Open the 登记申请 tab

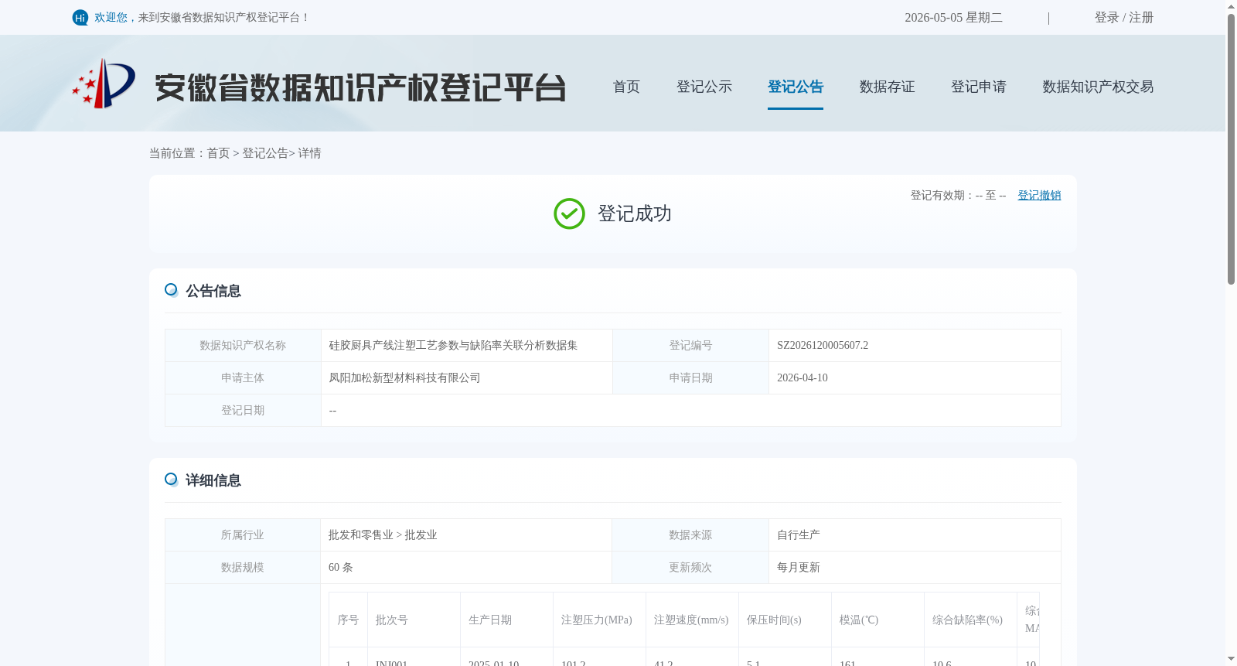[x=979, y=87]
